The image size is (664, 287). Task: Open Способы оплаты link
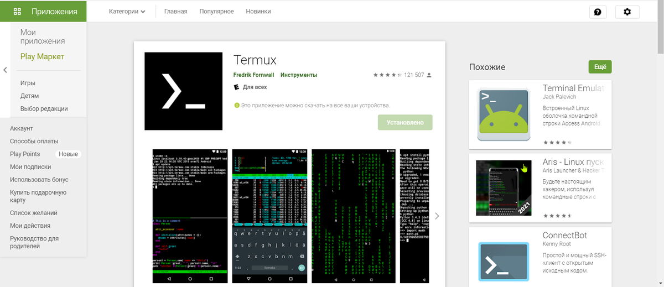click(34, 141)
